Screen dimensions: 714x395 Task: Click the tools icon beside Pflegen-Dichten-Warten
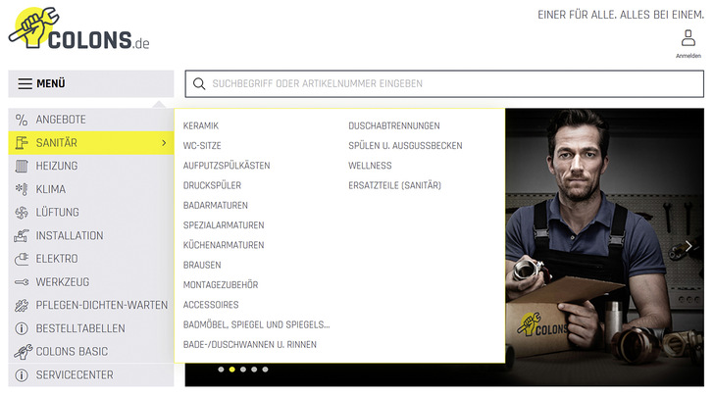[22, 306]
